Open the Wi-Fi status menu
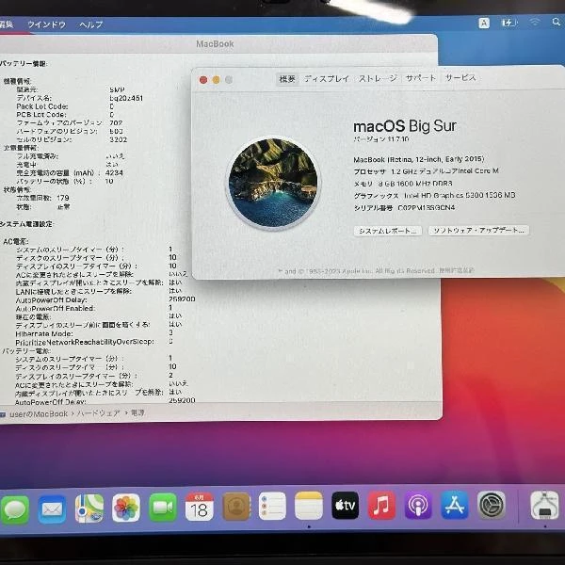The image size is (565, 565). (x=535, y=23)
